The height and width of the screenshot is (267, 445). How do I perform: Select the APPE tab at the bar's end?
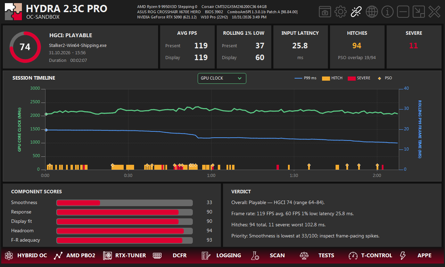pos(425,256)
